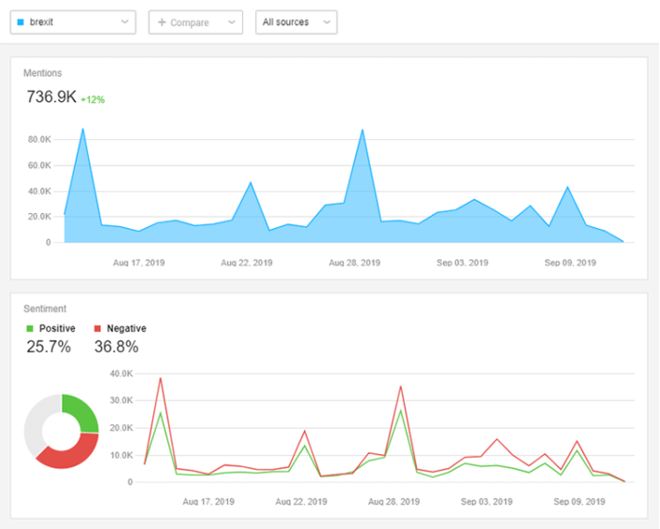Click the 736.9K total mentions figure
Screen dimensions: 660x529
(50, 97)
